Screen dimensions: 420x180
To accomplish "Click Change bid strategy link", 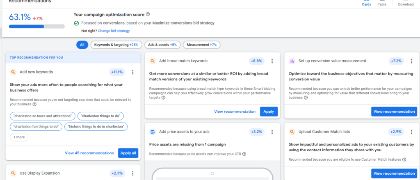I will pyautogui.click(x=114, y=31).
